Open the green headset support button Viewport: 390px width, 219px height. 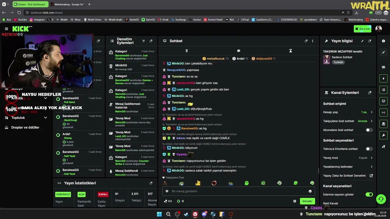tap(381, 199)
